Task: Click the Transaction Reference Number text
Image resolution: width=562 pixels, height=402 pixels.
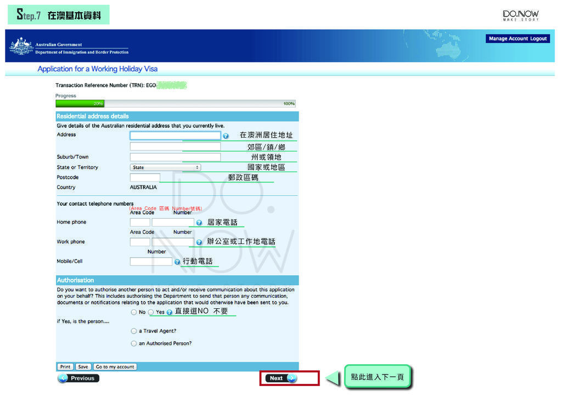Action: pyautogui.click(x=106, y=85)
